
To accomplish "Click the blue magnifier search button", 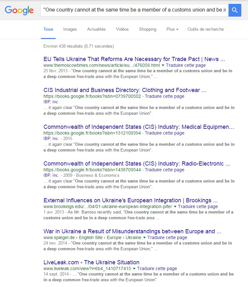I will [235, 10].
